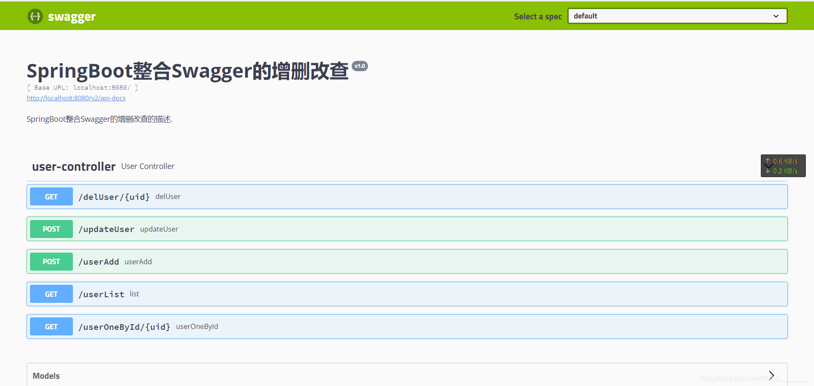Click the GET badge on /userOneById/{uid}
814x386 pixels.
point(51,326)
